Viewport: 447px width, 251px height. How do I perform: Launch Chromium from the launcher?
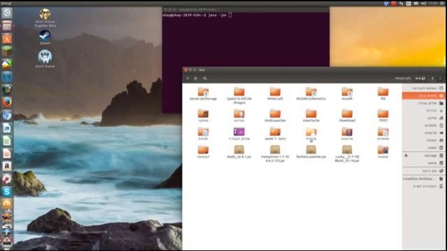click(6, 114)
